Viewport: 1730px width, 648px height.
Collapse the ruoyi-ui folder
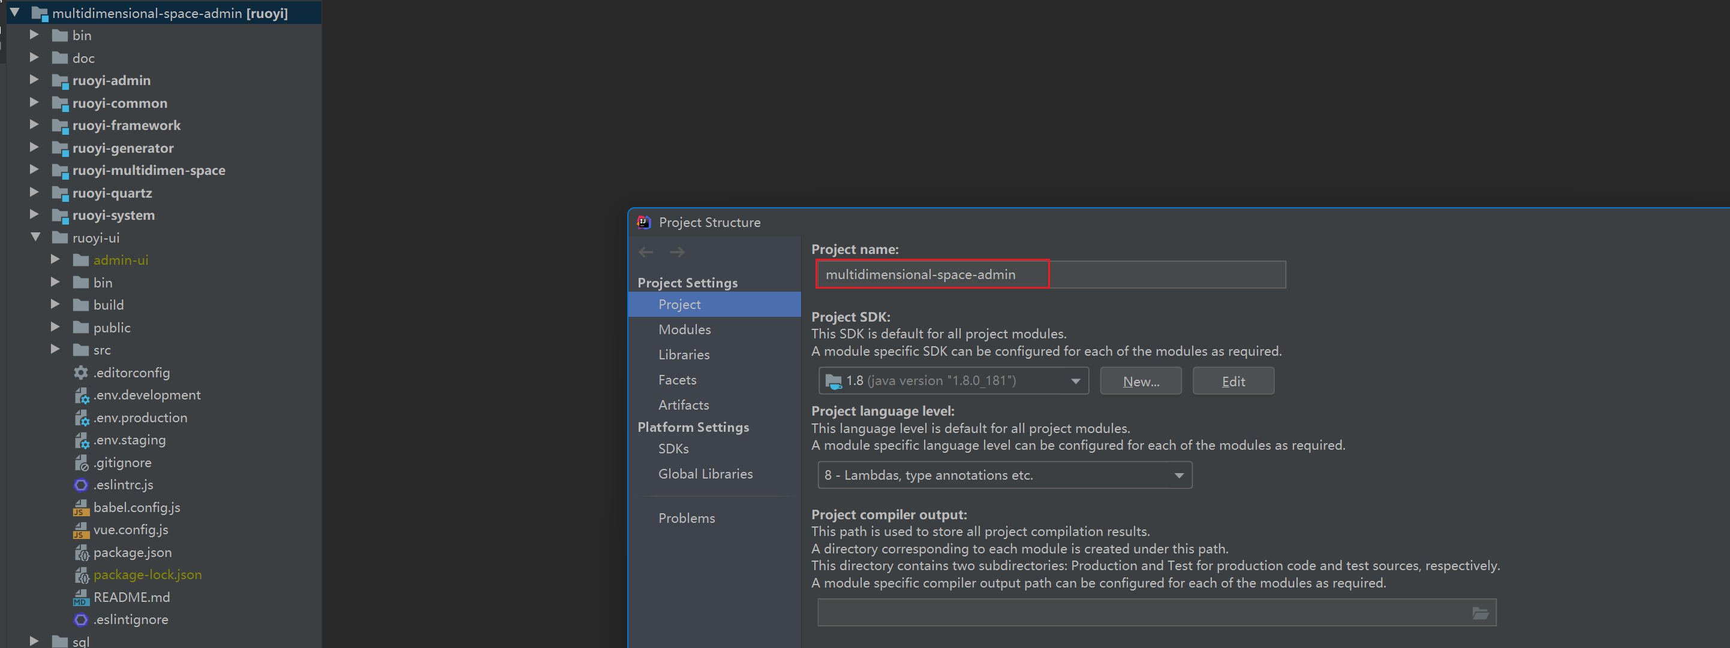(35, 237)
